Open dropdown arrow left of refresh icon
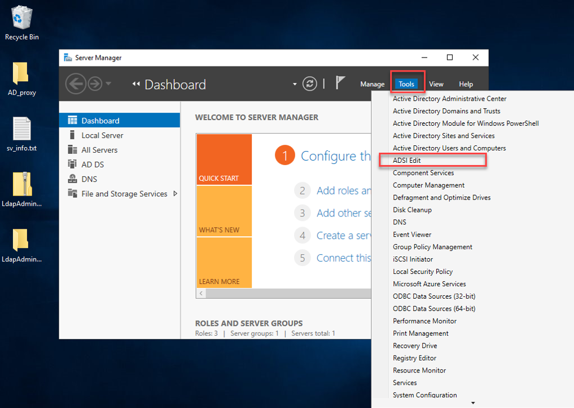574x408 pixels. [x=295, y=84]
